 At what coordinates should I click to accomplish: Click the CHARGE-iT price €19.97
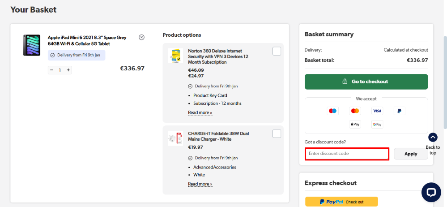click(196, 147)
